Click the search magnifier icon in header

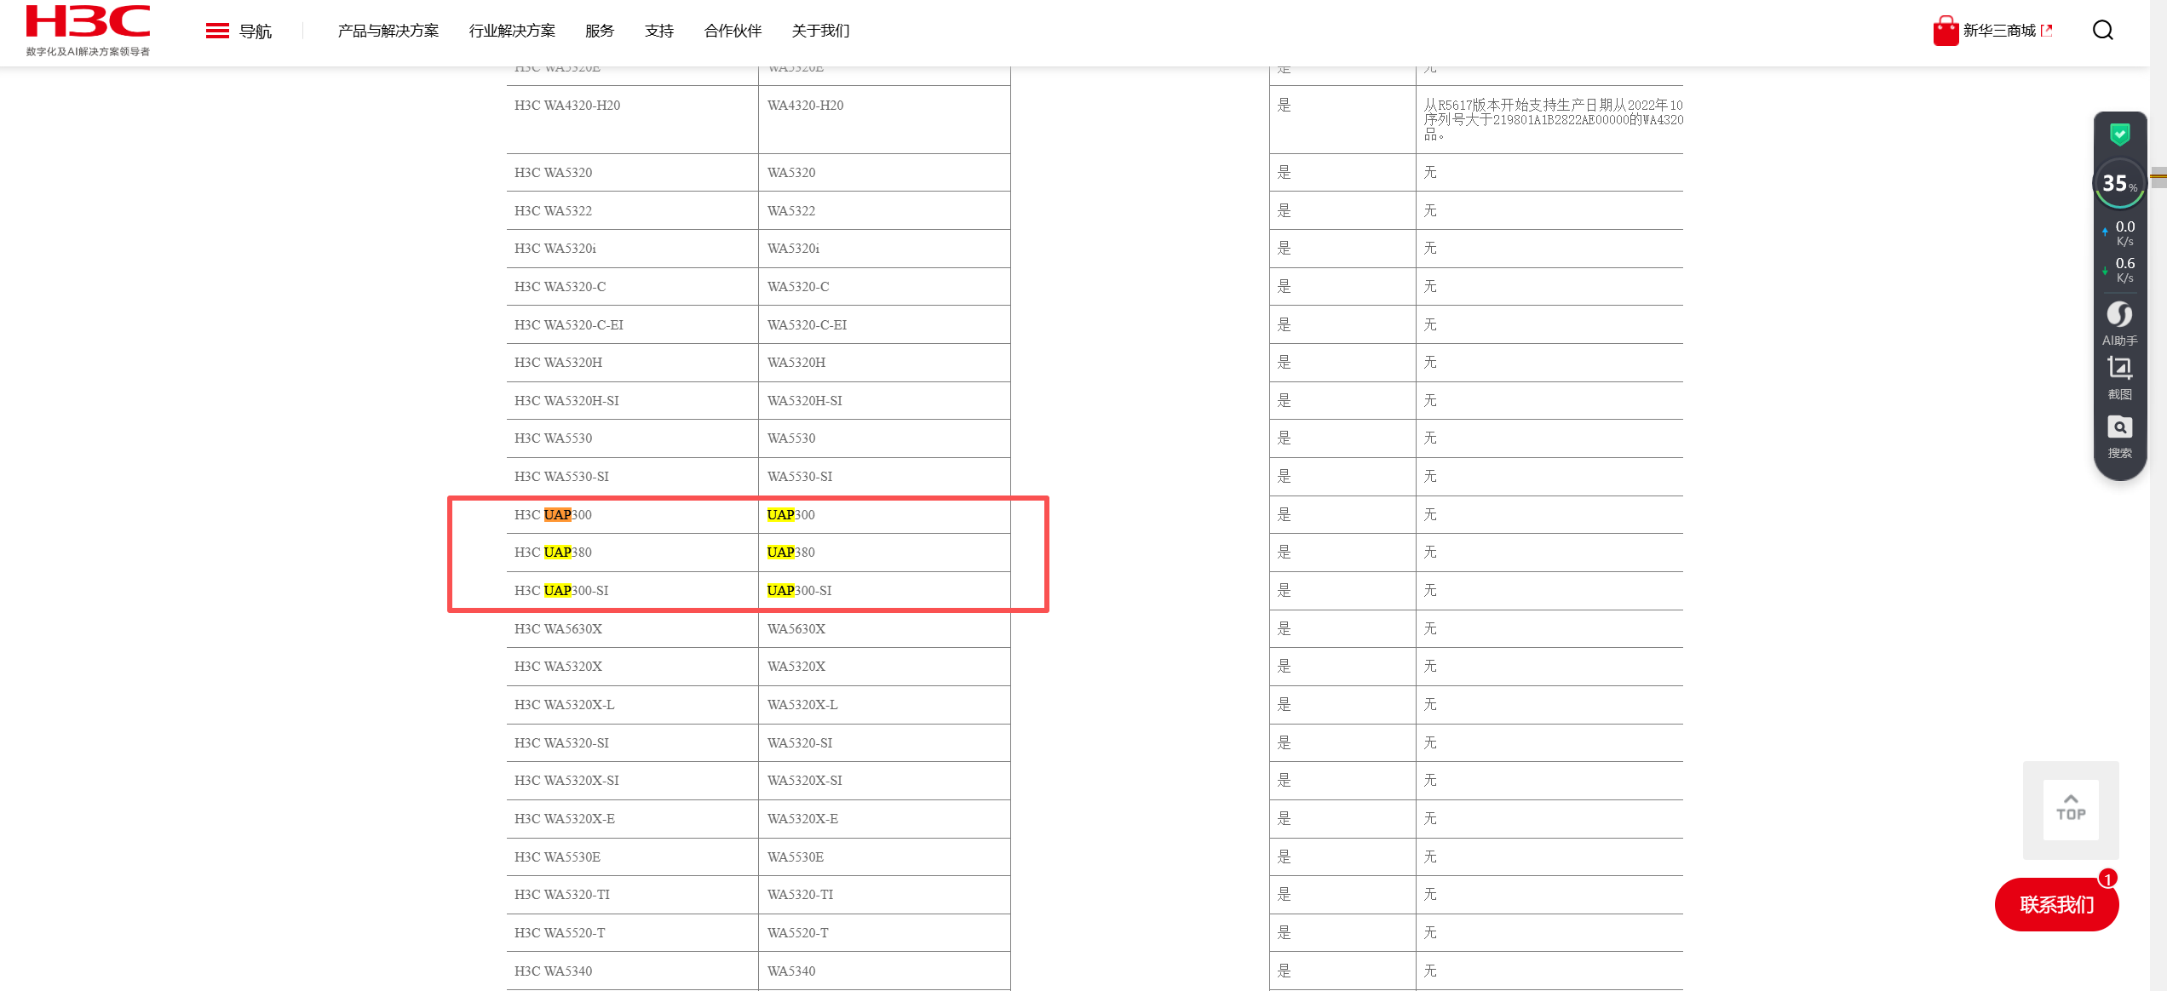(x=2102, y=31)
